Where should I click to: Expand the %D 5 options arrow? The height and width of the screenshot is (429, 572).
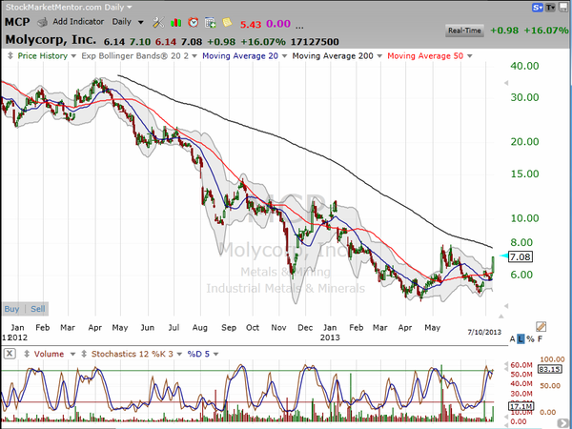[x=216, y=355]
